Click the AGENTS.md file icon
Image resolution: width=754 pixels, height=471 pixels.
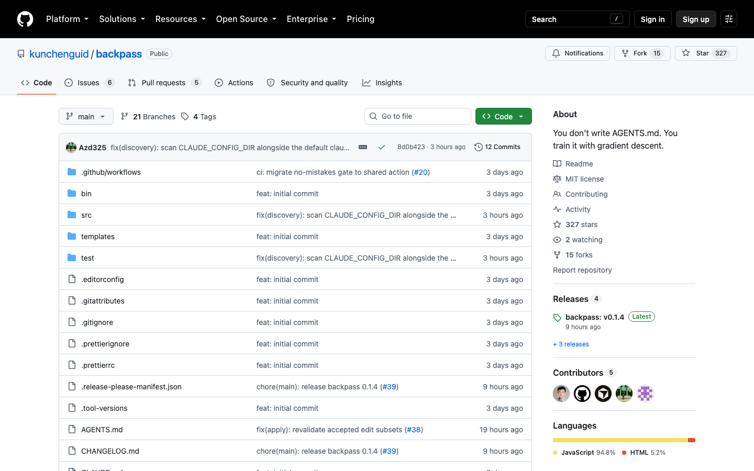72,429
